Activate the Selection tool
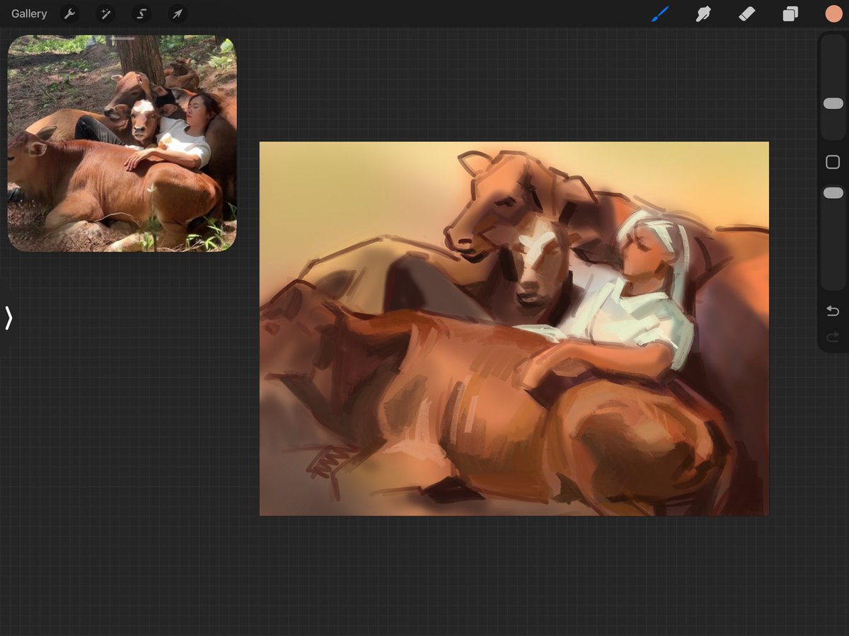Image resolution: width=849 pixels, height=636 pixels. click(142, 13)
